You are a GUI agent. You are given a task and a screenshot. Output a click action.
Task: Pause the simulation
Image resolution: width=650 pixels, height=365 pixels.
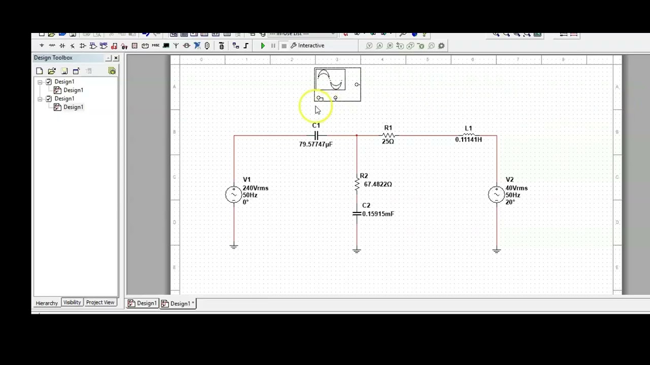click(x=273, y=46)
